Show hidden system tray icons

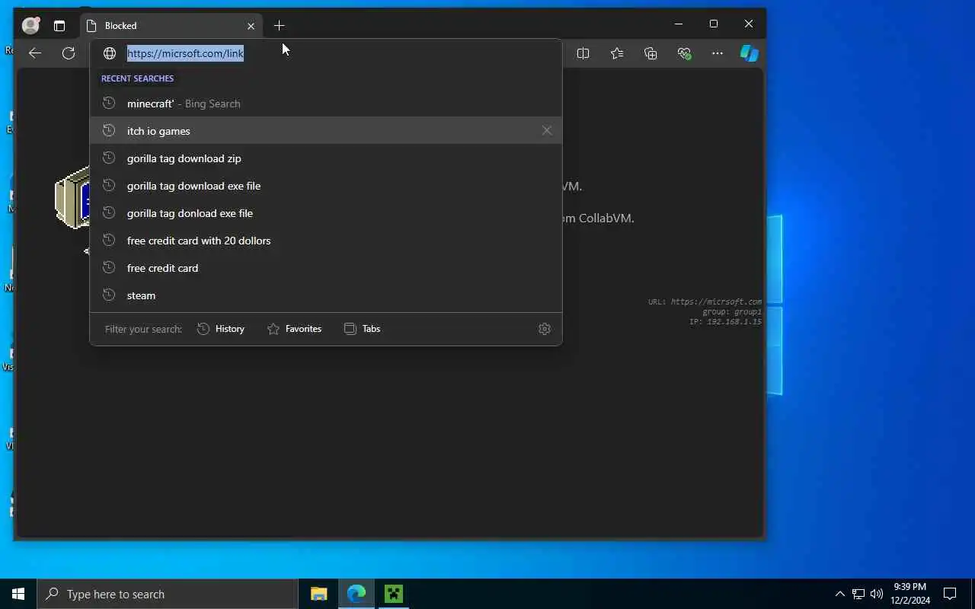(839, 594)
